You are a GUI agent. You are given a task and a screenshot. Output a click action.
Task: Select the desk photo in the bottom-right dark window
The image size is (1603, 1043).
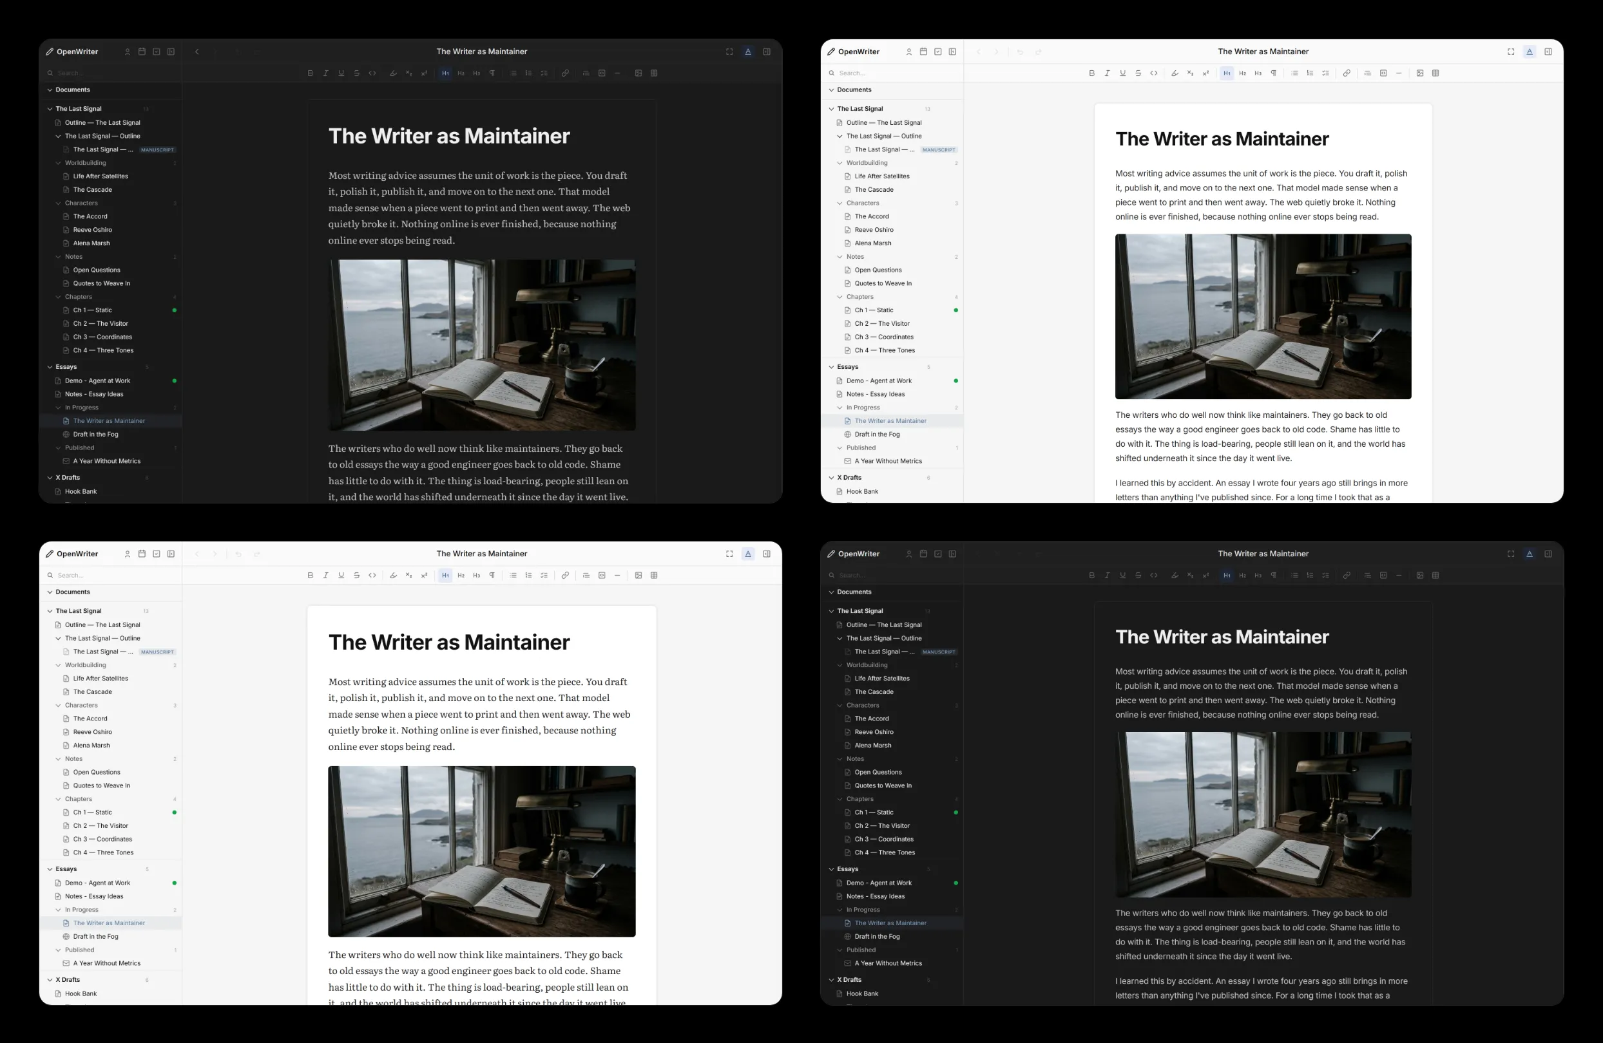(x=1263, y=815)
